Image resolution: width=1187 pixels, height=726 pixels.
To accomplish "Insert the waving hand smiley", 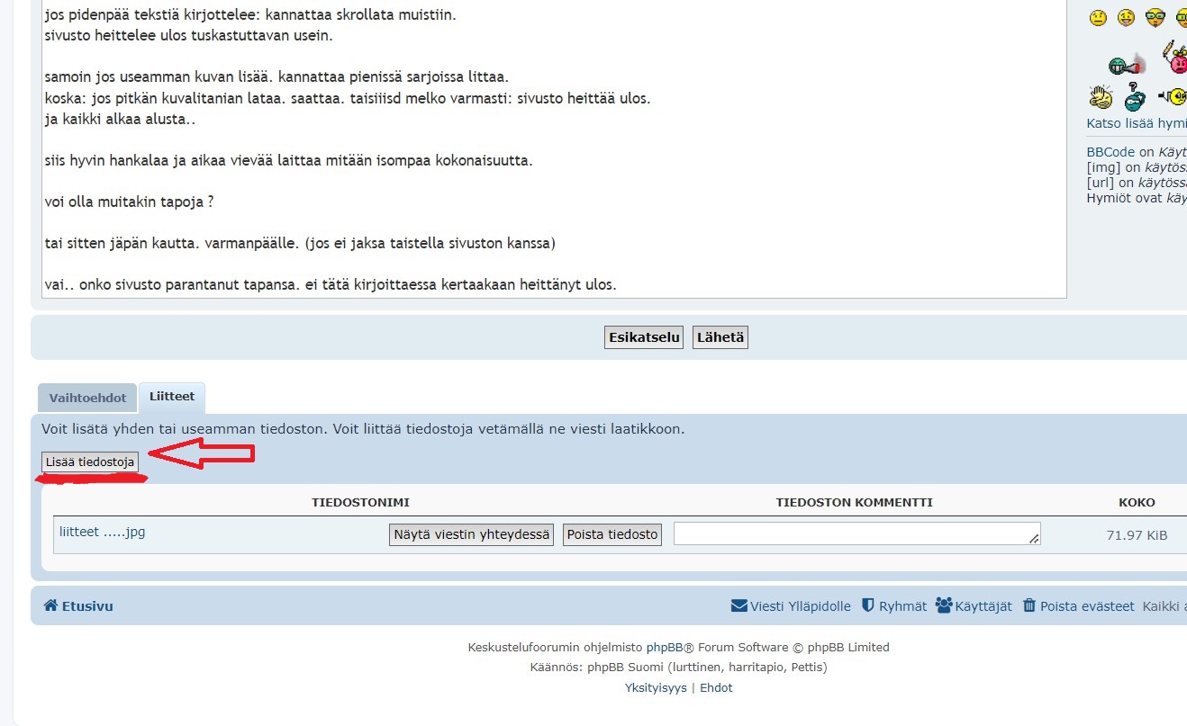I will point(1101,96).
